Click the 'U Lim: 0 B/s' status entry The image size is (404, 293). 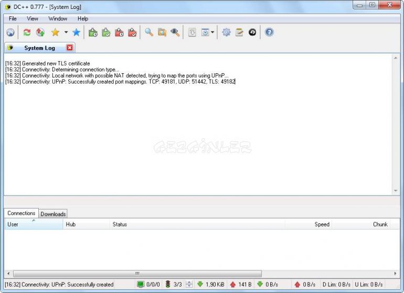click(369, 285)
